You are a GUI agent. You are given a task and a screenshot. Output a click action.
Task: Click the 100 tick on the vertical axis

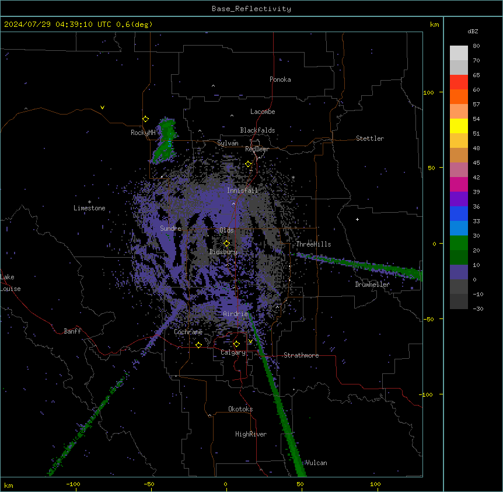pyautogui.click(x=428, y=92)
